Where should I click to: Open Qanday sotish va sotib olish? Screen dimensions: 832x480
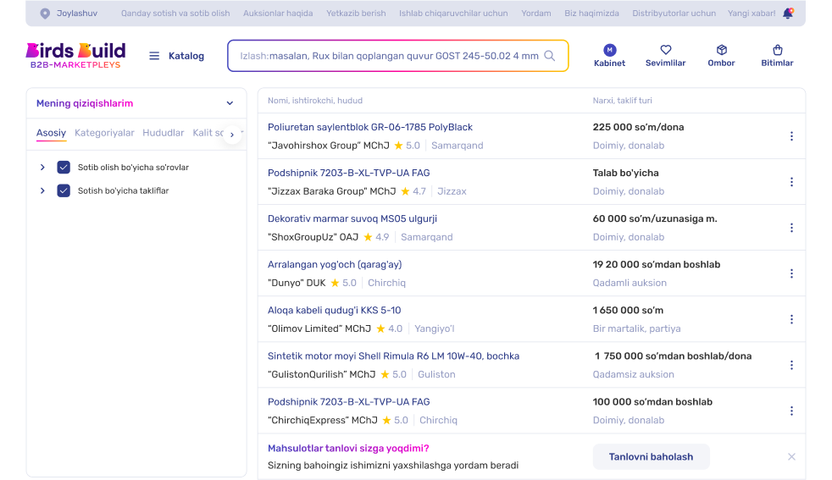[x=175, y=14]
